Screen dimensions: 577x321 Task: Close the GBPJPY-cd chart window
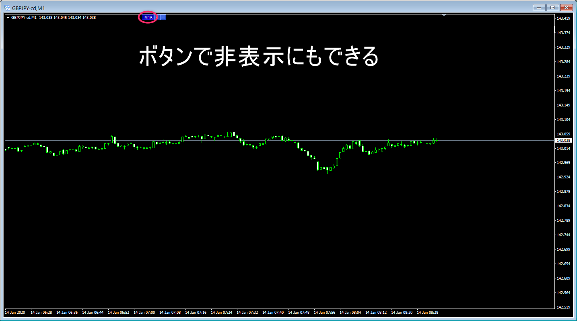click(x=566, y=7)
